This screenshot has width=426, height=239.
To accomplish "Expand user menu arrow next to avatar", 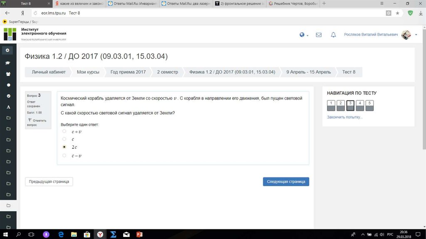I will coord(416,35).
